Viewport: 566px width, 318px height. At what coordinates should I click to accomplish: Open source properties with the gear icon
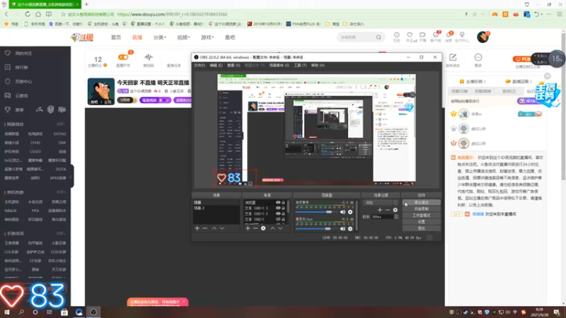[263, 228]
